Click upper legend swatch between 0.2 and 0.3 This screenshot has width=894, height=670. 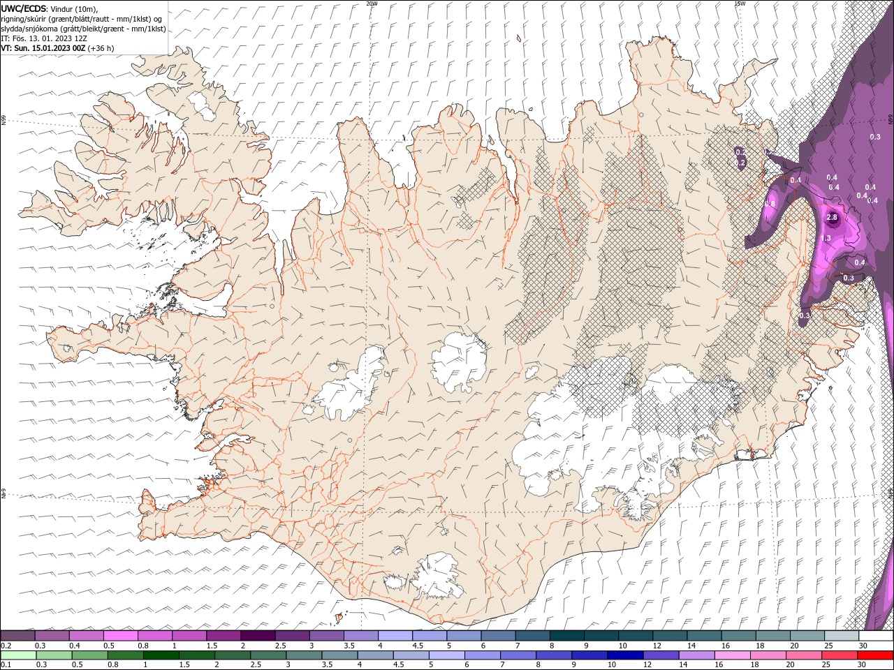[x=17, y=636]
